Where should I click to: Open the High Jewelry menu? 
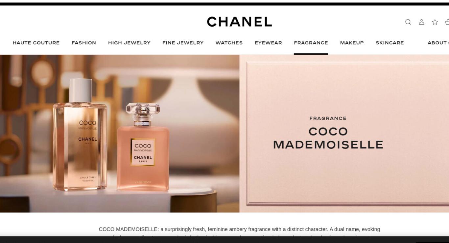pyautogui.click(x=129, y=43)
